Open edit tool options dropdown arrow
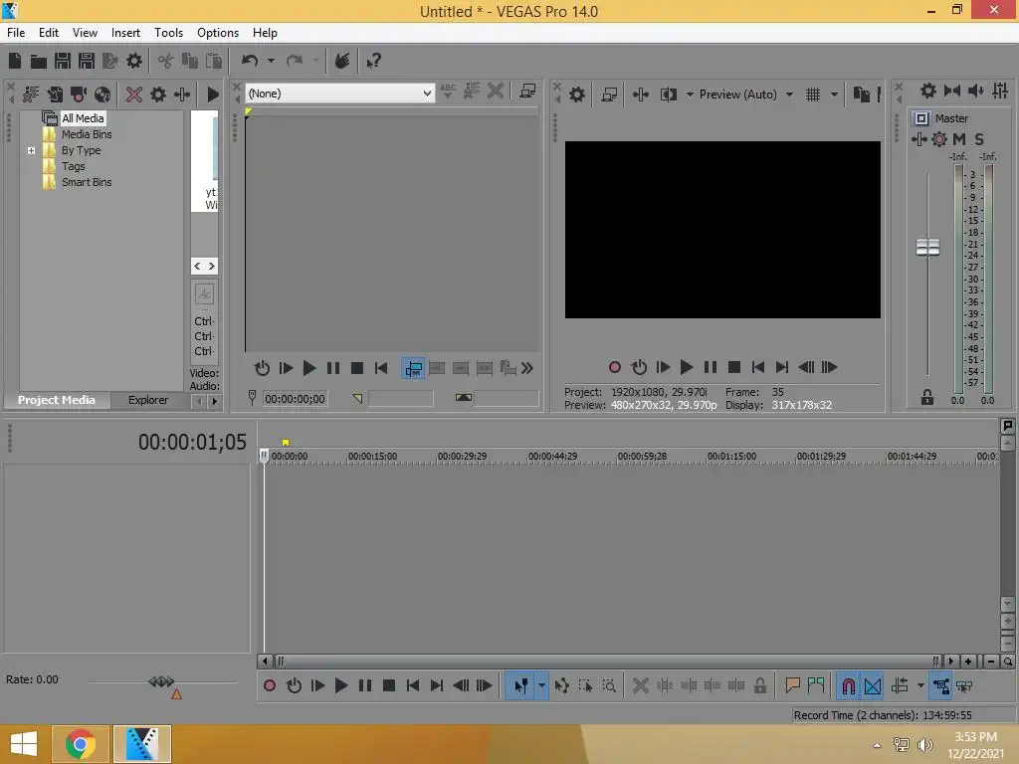 tap(541, 685)
